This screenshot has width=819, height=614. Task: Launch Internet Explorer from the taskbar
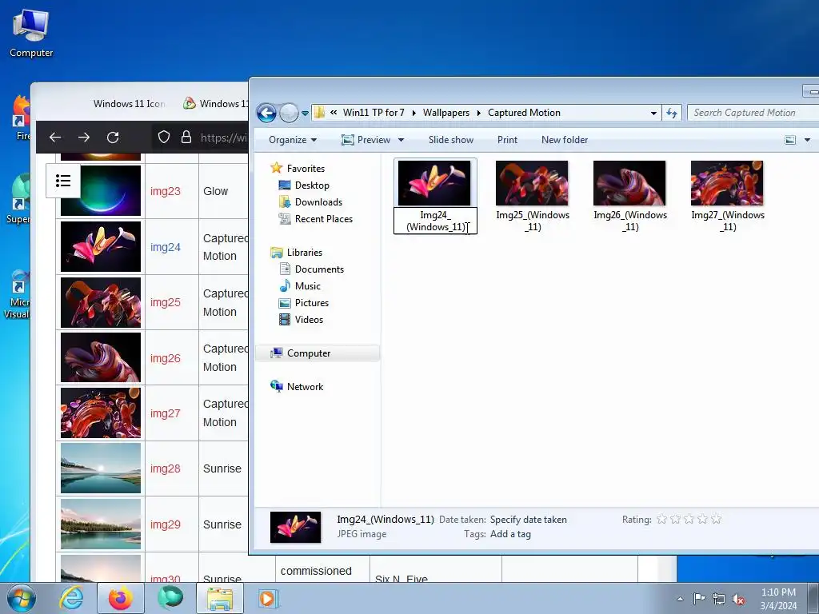[71, 598]
